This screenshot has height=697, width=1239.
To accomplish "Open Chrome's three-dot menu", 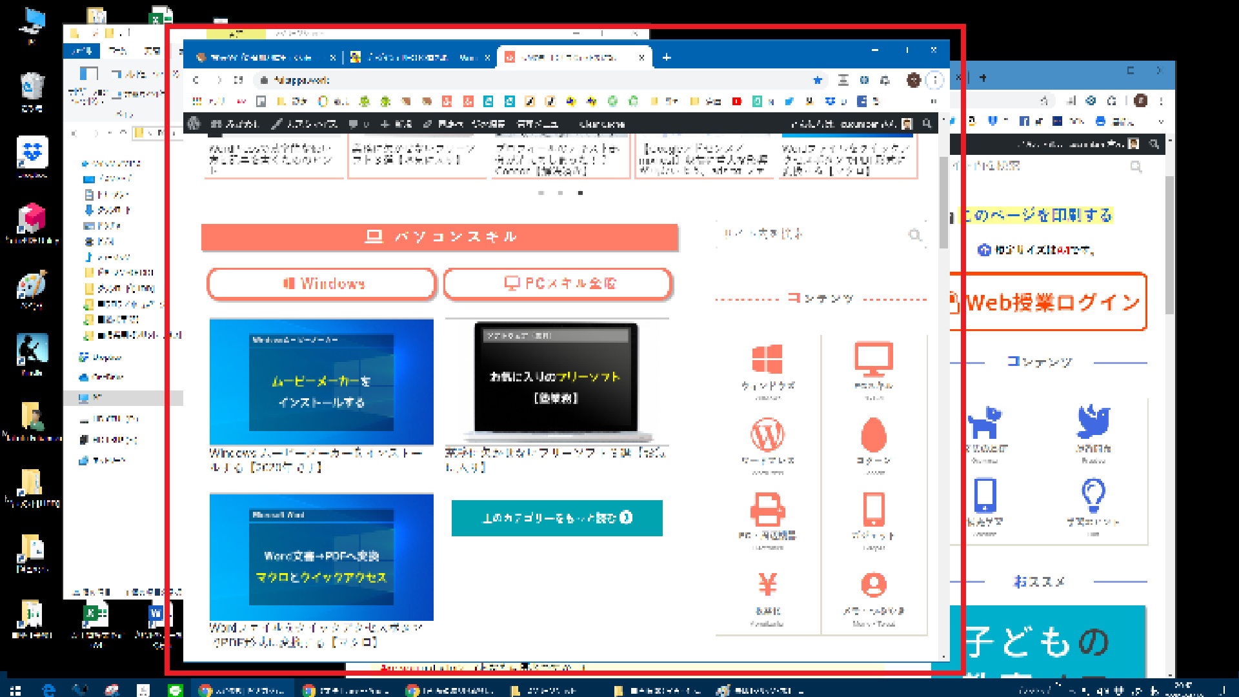I will tap(934, 80).
